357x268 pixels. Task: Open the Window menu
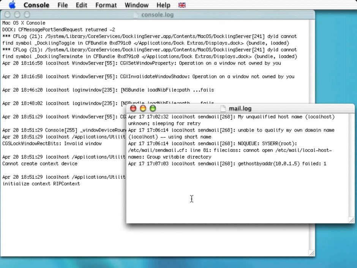(137, 5)
